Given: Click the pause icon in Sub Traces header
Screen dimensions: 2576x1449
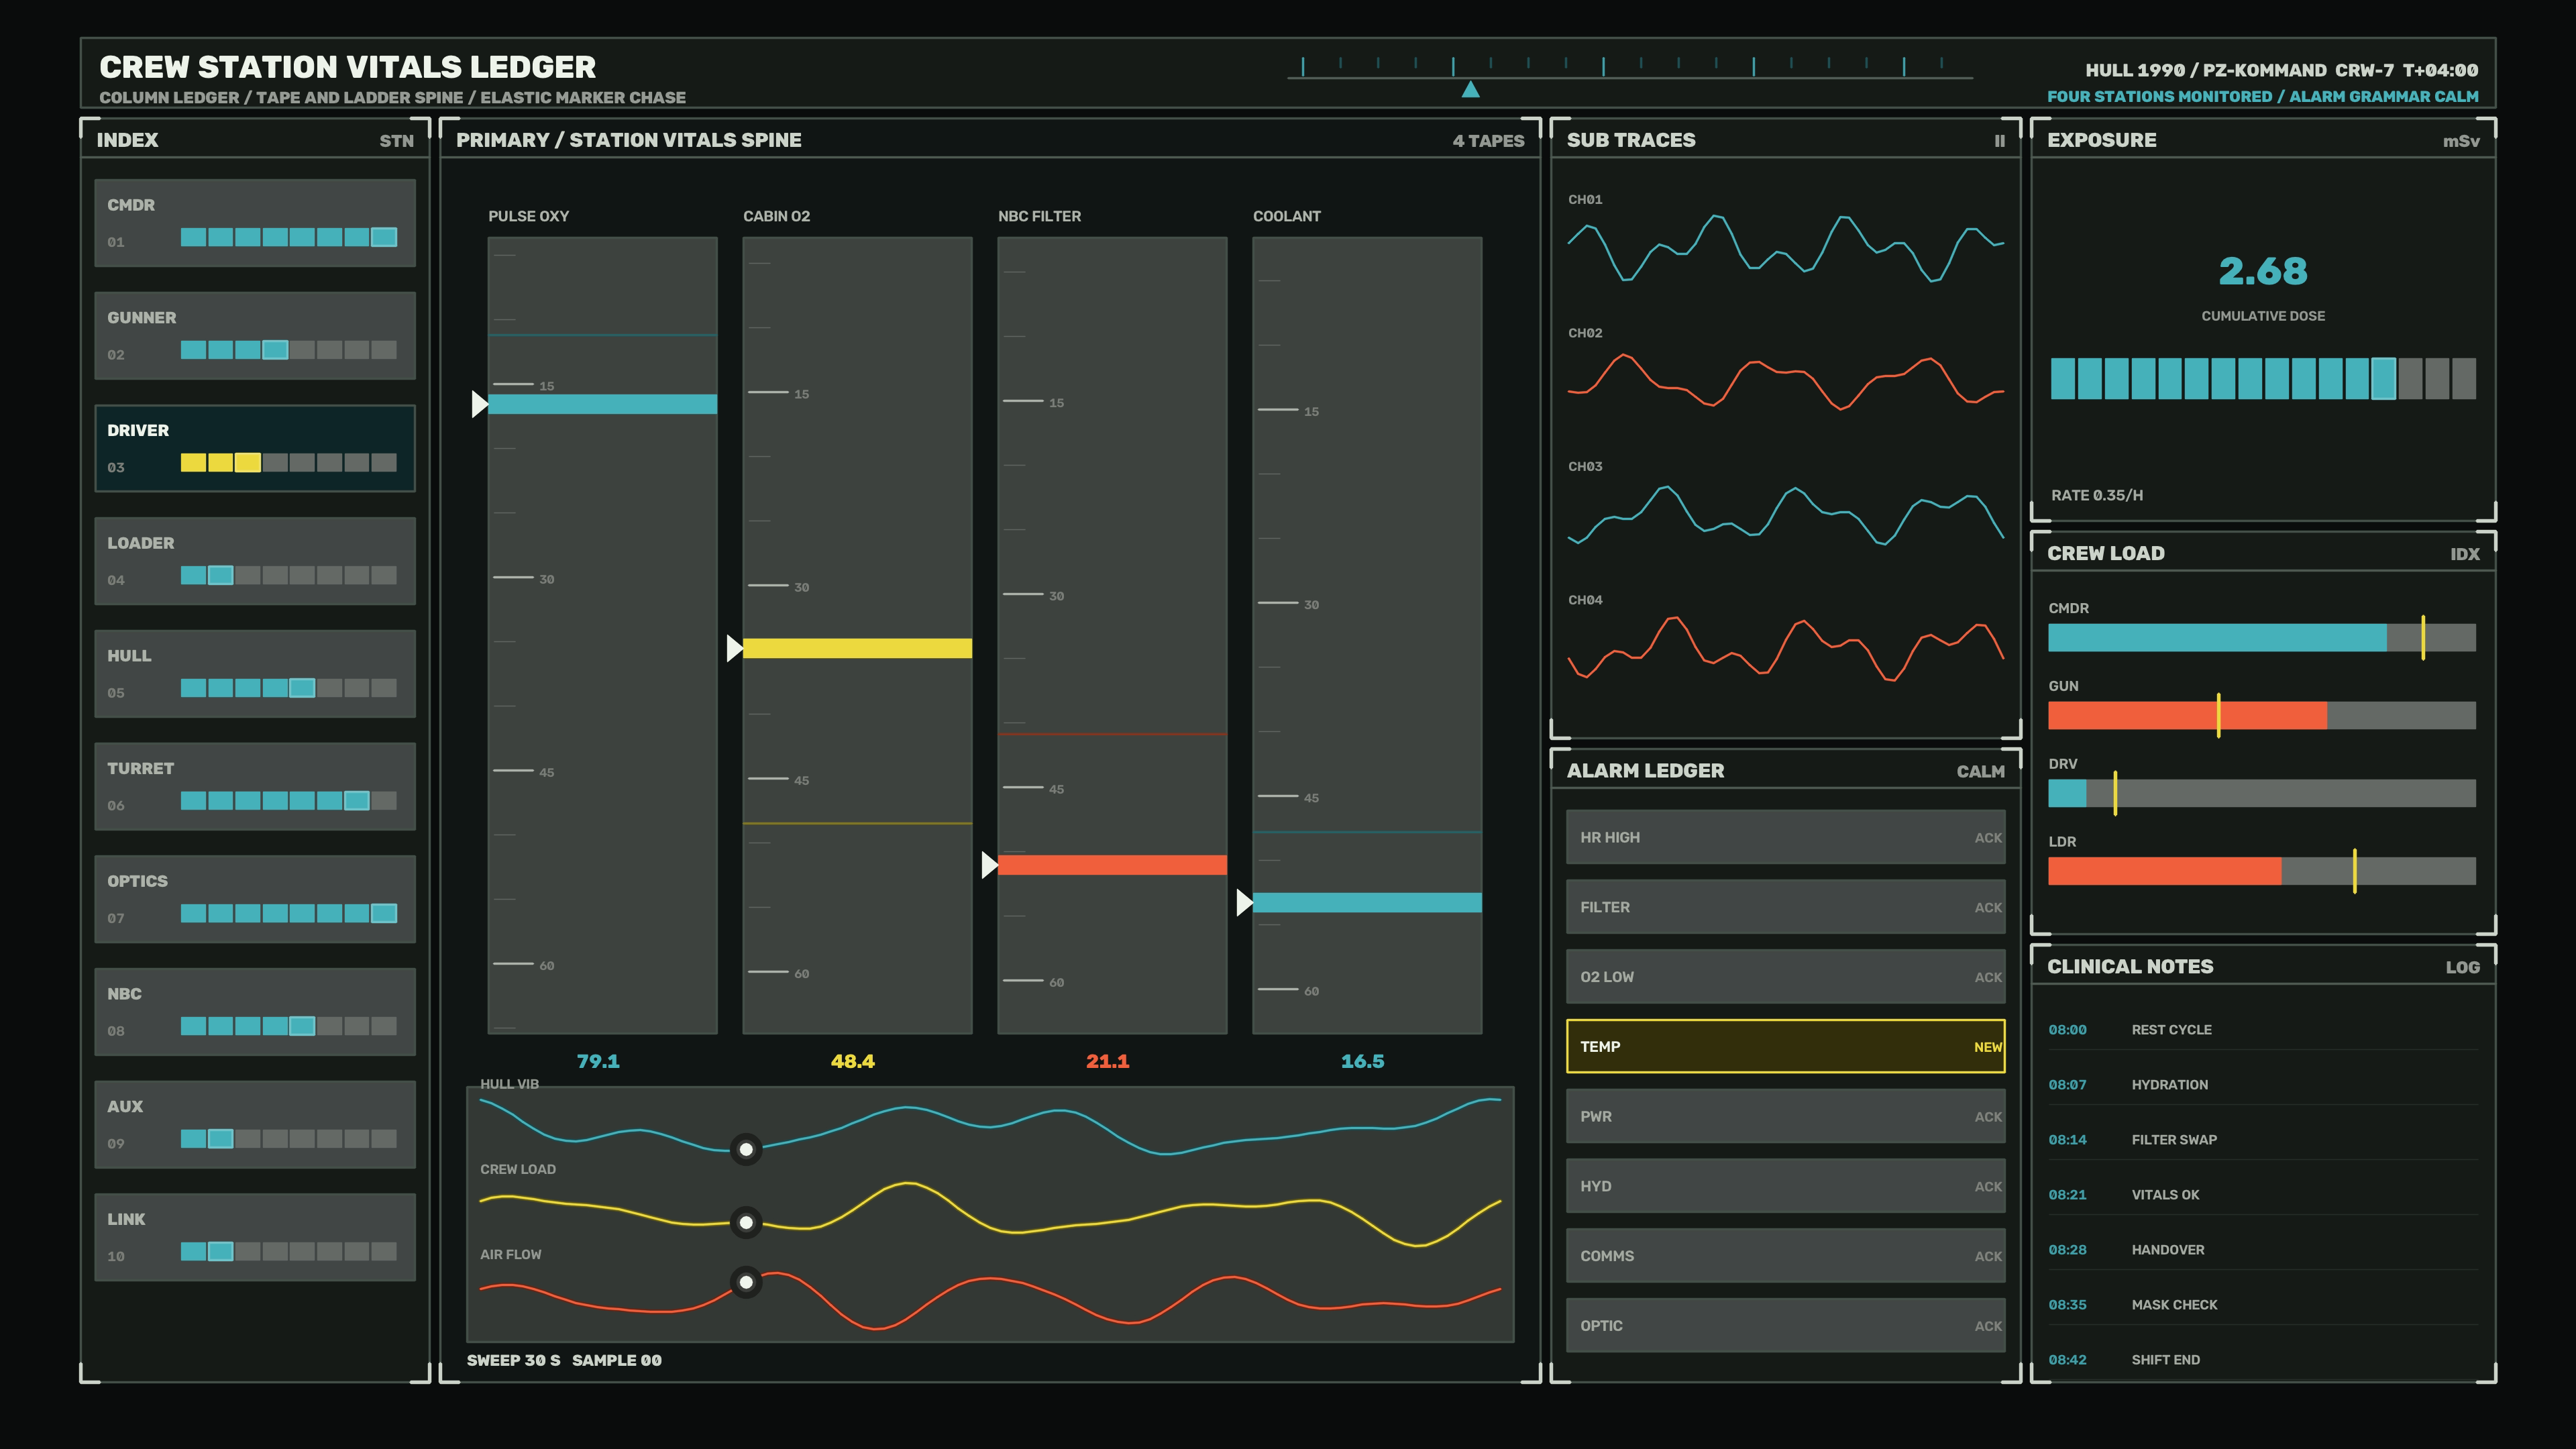Looking at the screenshot, I should [x=1999, y=141].
